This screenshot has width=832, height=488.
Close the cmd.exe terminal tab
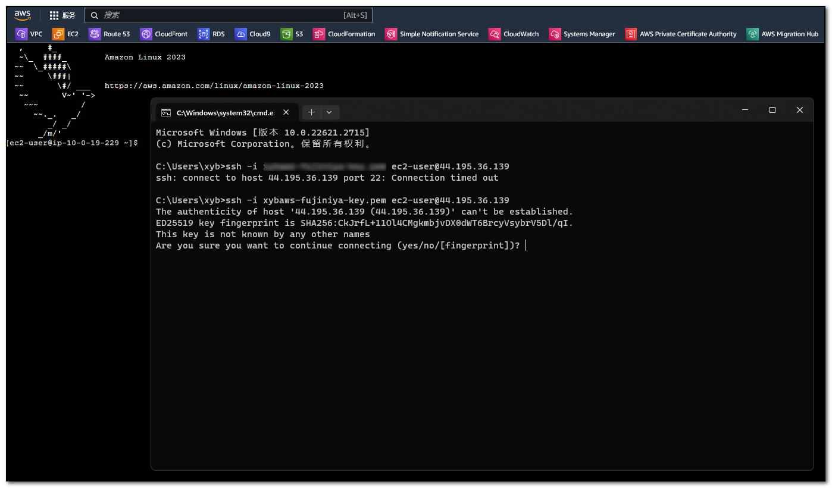(286, 112)
